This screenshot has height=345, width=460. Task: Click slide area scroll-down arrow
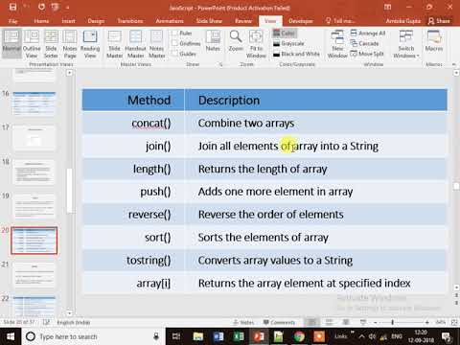[456, 287]
